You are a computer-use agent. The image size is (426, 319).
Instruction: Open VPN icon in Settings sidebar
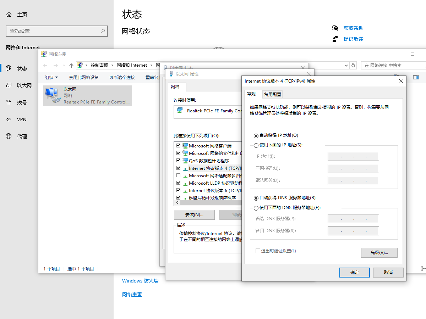coord(9,119)
